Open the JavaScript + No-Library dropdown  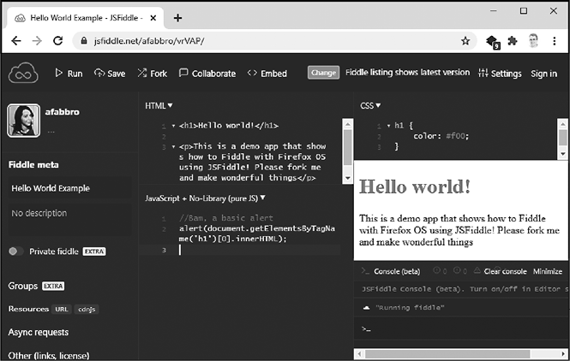click(206, 198)
